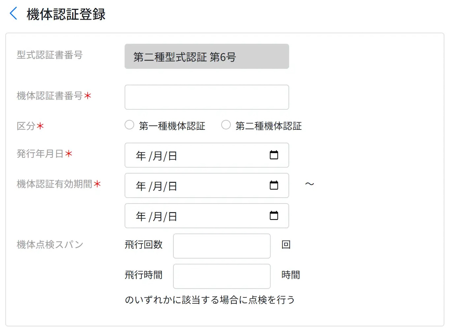The height and width of the screenshot is (331, 449).
Task: Select the 月 segment in 発行年月日
Action: point(158,156)
